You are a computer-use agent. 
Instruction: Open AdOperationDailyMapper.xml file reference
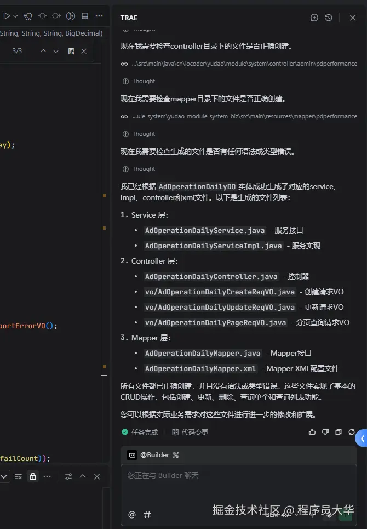[x=200, y=369]
